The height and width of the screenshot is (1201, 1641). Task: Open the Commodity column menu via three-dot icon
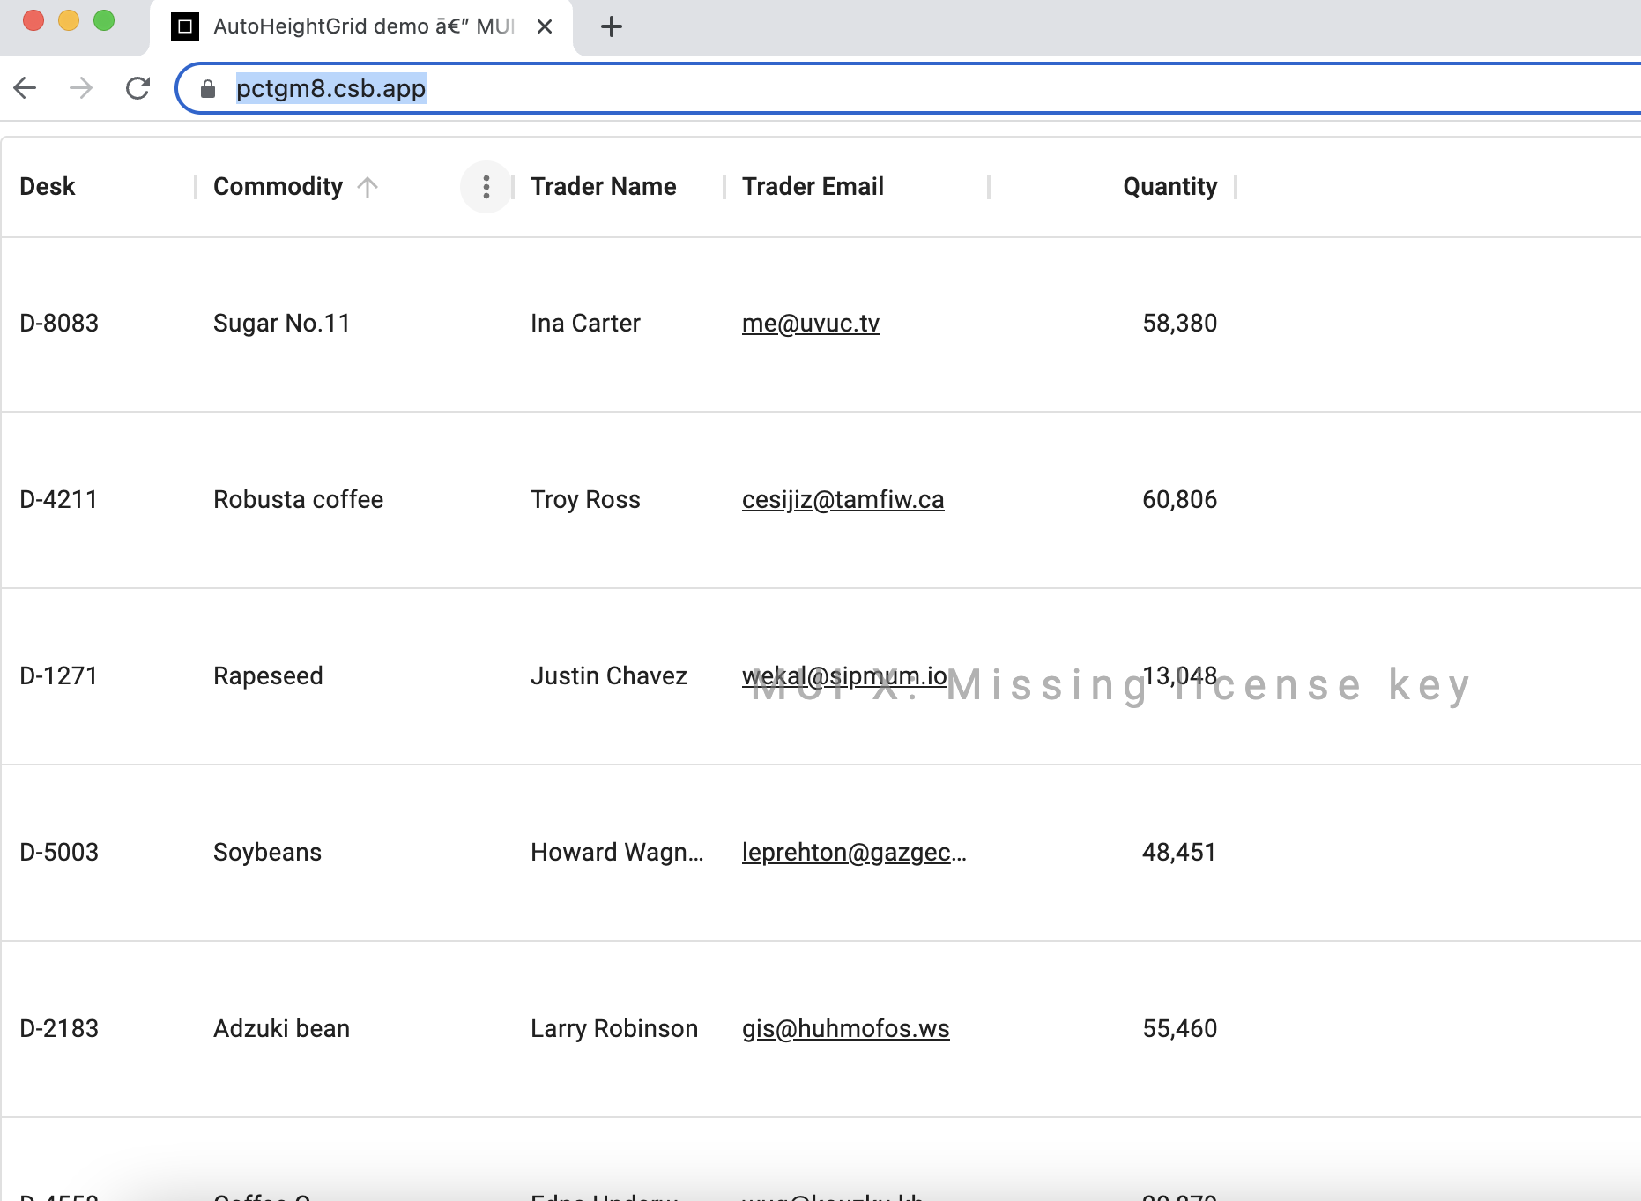(x=485, y=187)
